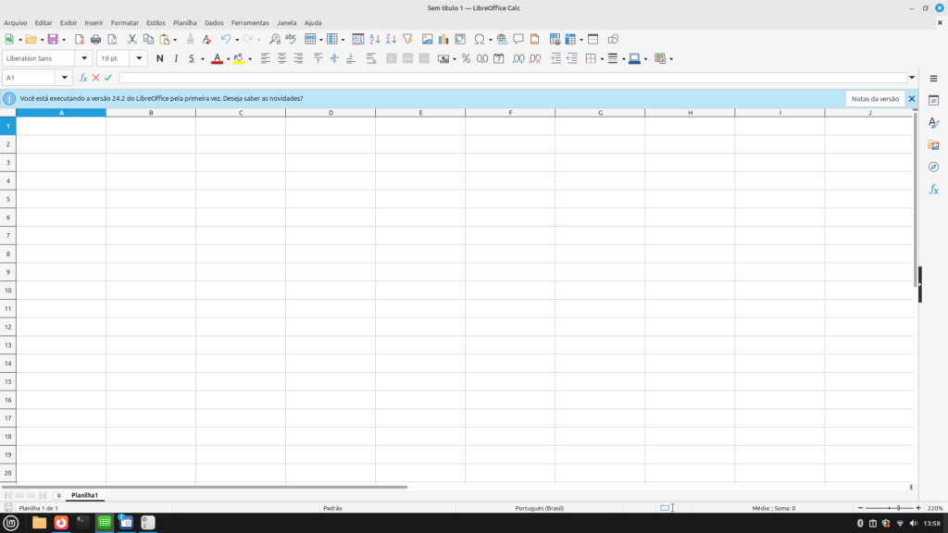Screen dimensions: 948x533
Task: Open the Formatar menu
Action: pyautogui.click(x=124, y=22)
